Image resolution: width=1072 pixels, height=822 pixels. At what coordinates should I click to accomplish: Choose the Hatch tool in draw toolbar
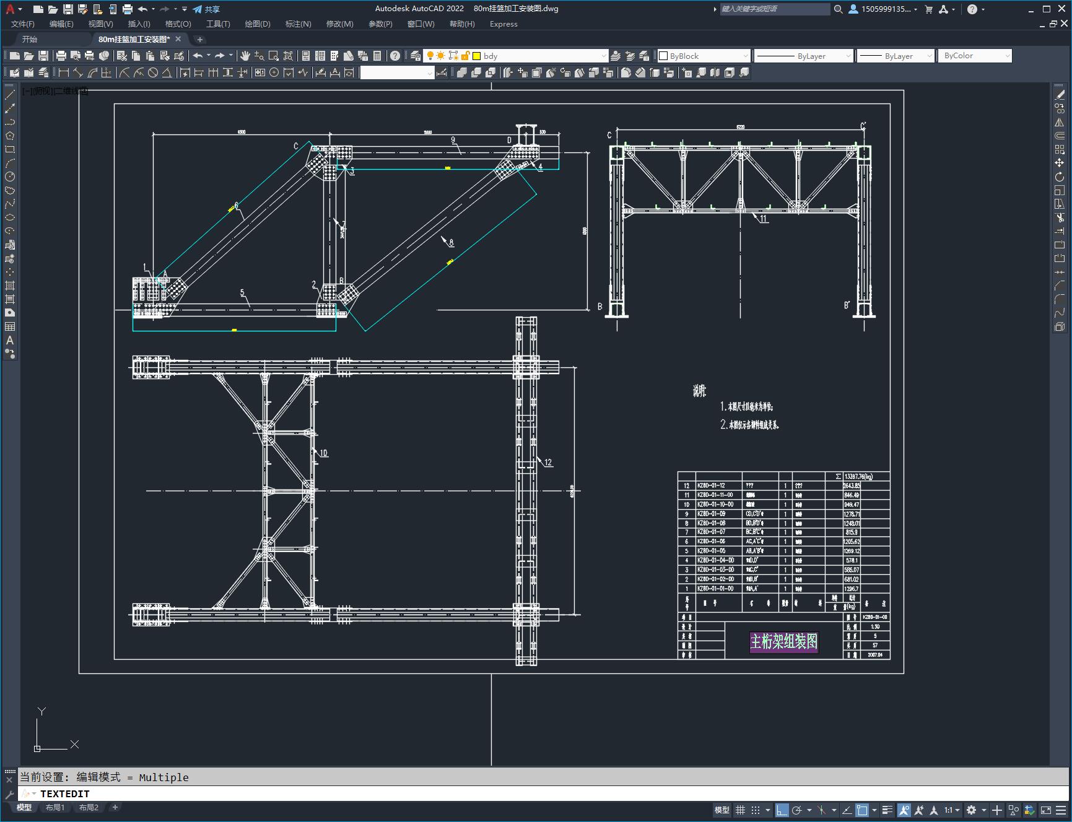pyautogui.click(x=10, y=286)
